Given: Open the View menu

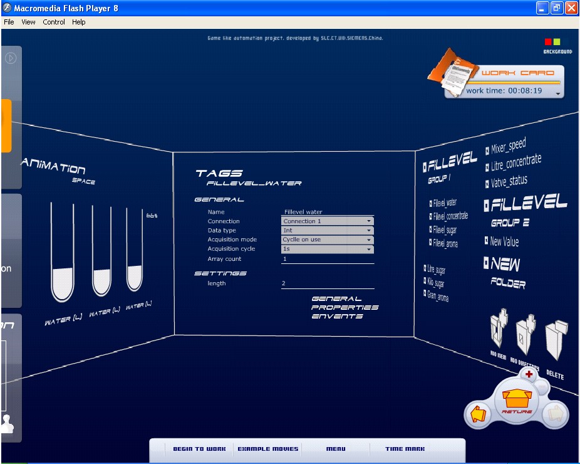Looking at the screenshot, I should coord(28,22).
